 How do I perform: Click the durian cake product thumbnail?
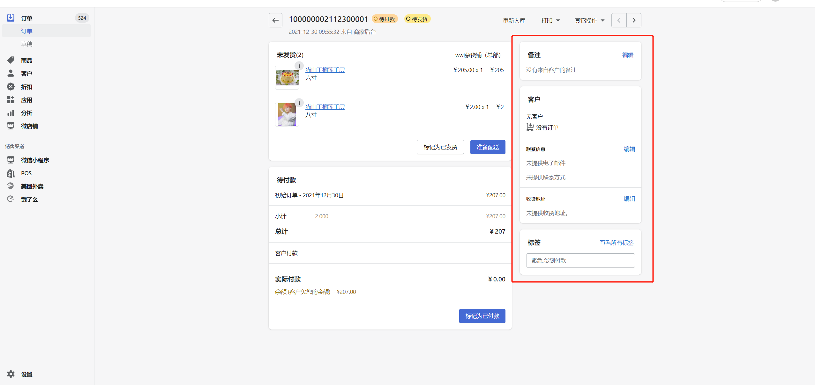point(287,77)
